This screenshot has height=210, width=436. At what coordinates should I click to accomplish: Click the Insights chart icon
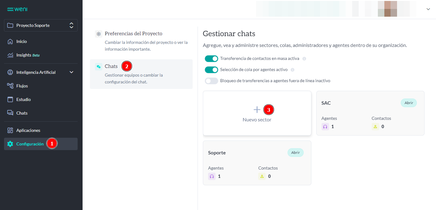(x=10, y=55)
